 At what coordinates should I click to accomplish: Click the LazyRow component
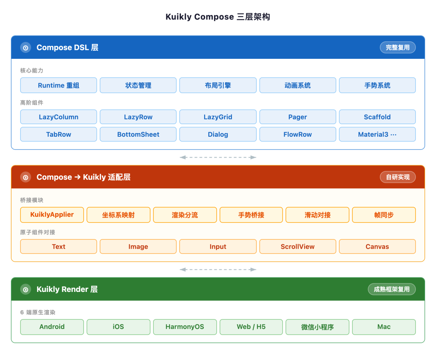pos(138,117)
